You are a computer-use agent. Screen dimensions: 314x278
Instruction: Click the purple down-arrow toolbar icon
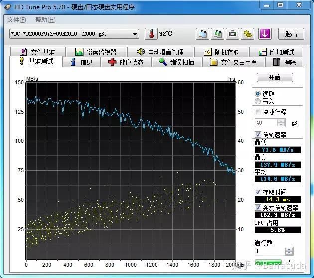264,34
